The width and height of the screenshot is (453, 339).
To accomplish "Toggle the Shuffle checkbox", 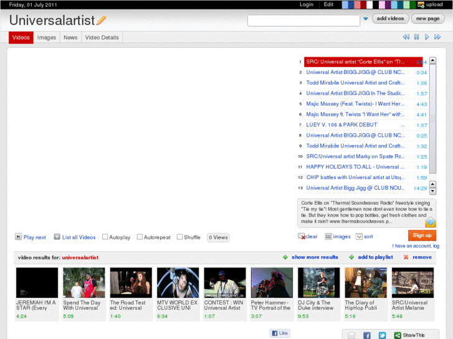I will (179, 237).
